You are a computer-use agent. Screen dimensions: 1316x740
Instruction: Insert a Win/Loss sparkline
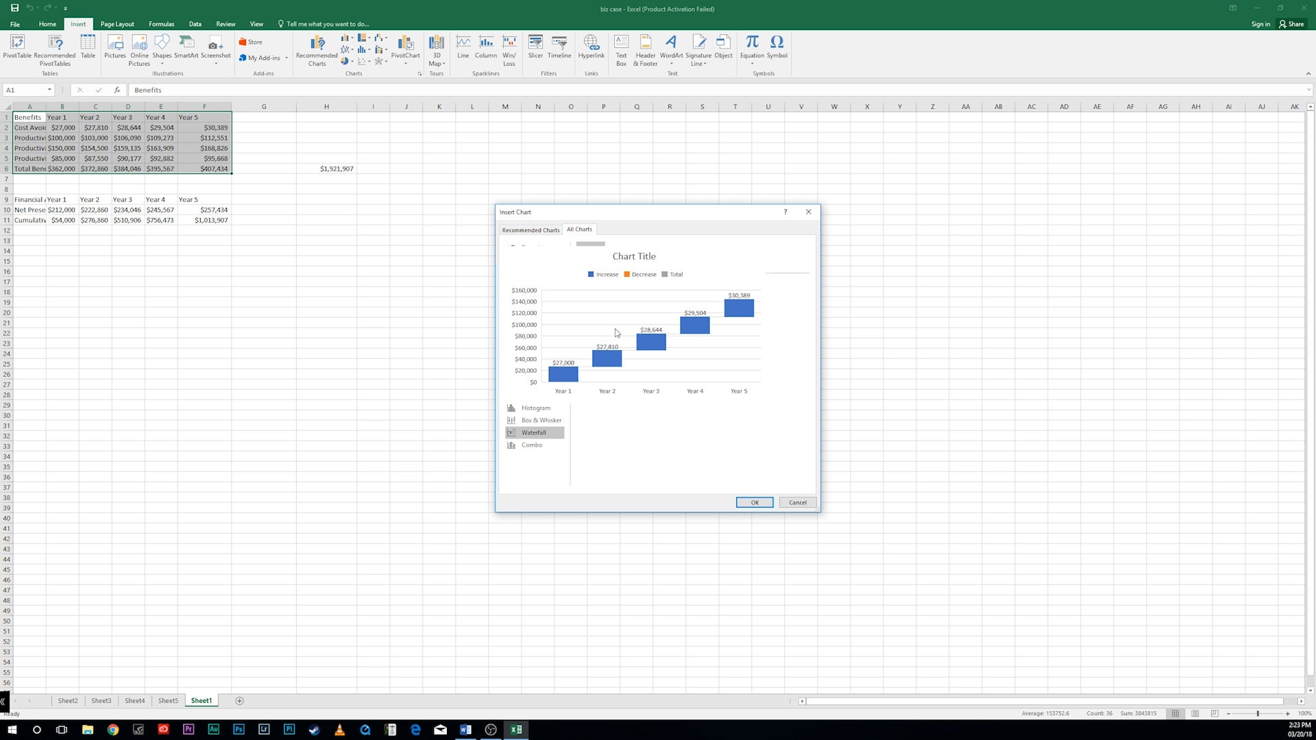pyautogui.click(x=509, y=51)
